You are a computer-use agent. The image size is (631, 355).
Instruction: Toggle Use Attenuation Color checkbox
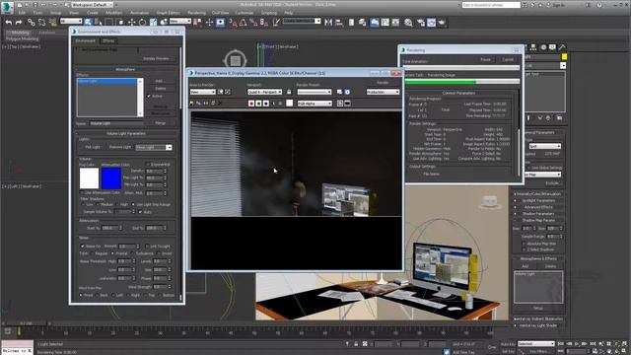[x=82, y=193]
